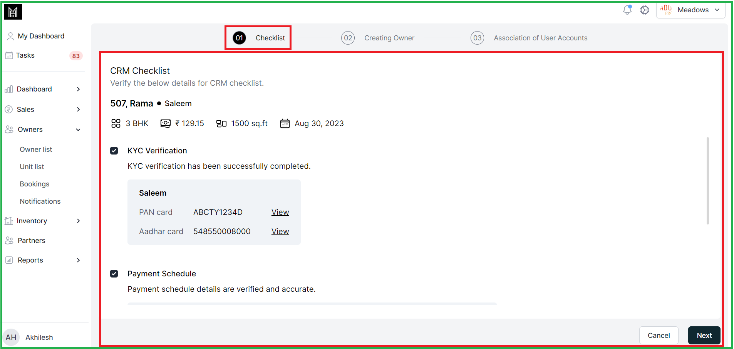View the PAN card document
Image resolution: width=734 pixels, height=349 pixels.
(x=280, y=212)
